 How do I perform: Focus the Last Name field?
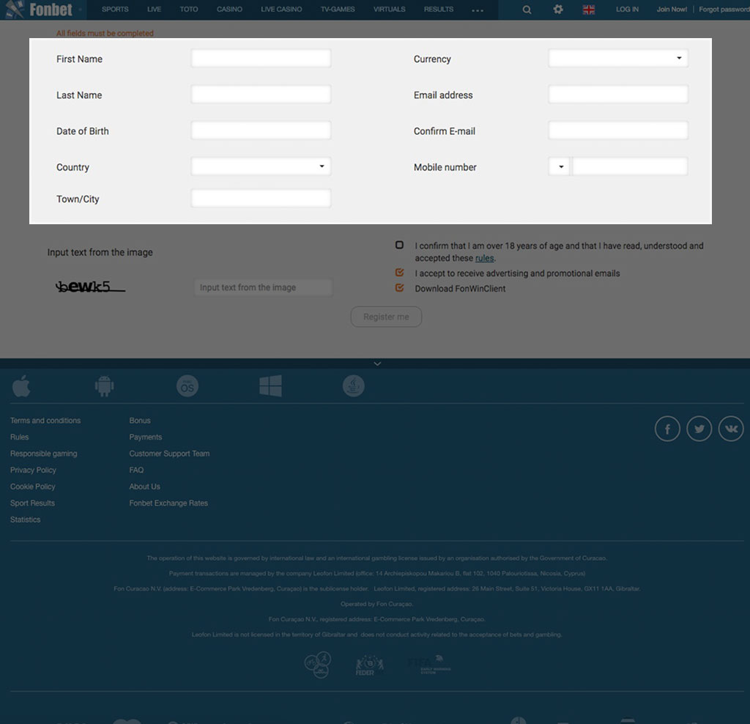point(261,95)
